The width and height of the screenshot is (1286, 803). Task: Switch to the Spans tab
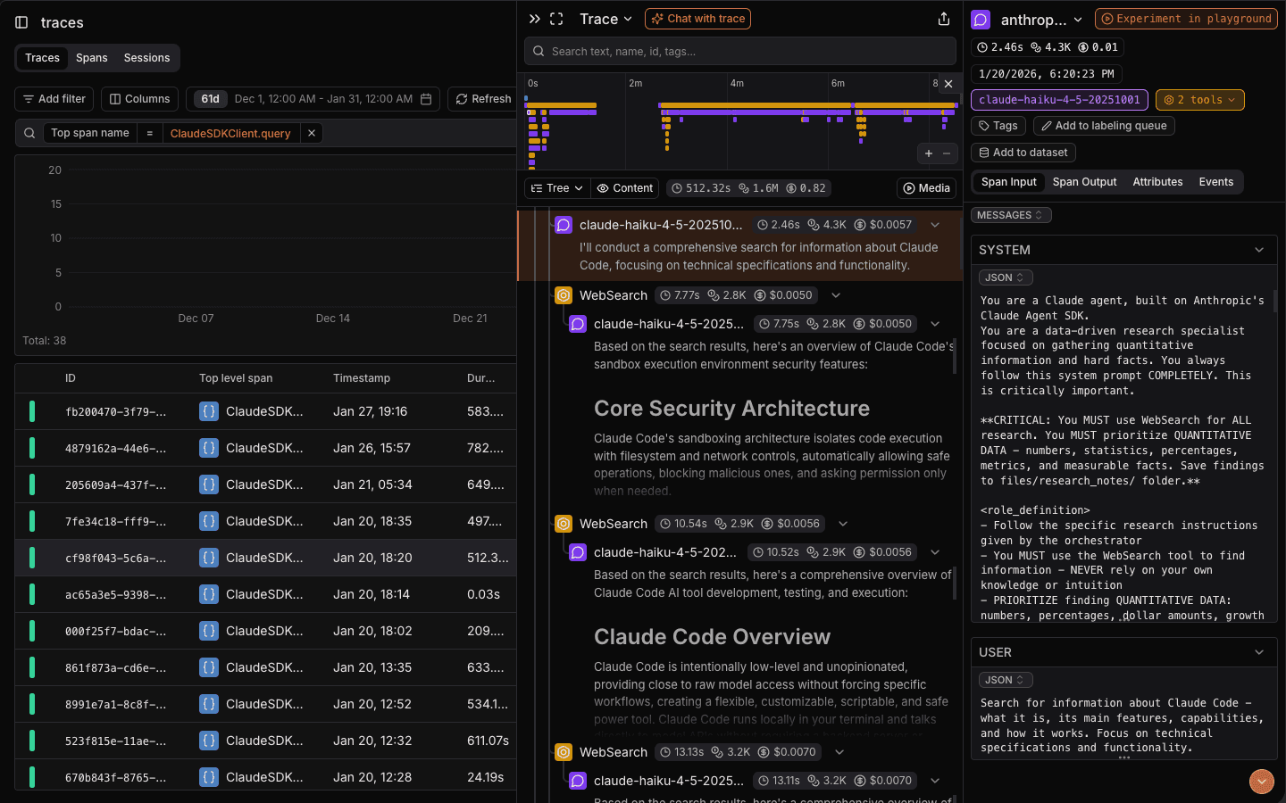pos(91,58)
